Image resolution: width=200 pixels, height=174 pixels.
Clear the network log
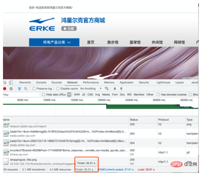point(11,88)
